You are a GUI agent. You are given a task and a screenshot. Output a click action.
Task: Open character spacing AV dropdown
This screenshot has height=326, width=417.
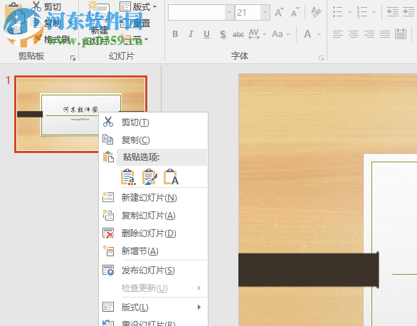(257, 34)
